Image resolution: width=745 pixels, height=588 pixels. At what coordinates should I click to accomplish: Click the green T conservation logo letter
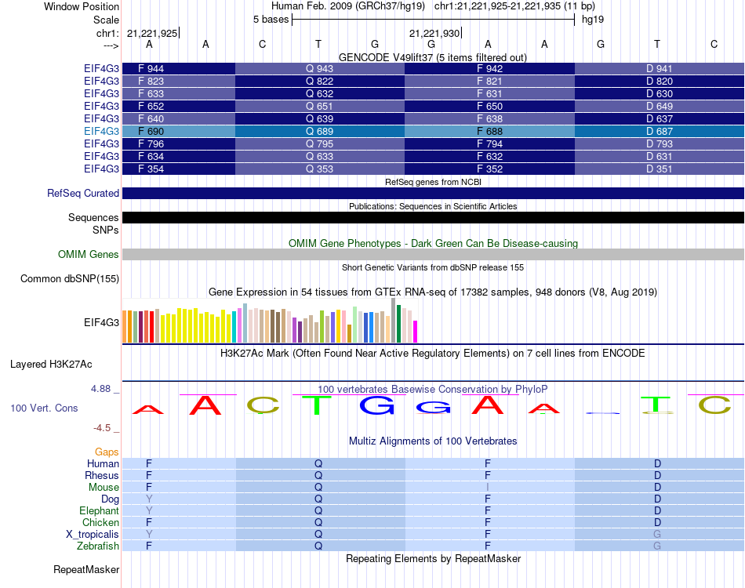click(x=317, y=405)
